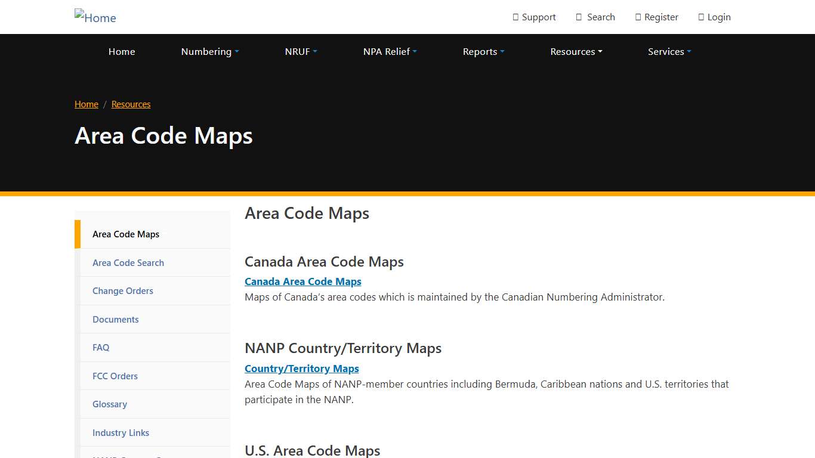815x458 pixels.
Task: Select the Glossary sidebar item
Action: click(x=110, y=404)
